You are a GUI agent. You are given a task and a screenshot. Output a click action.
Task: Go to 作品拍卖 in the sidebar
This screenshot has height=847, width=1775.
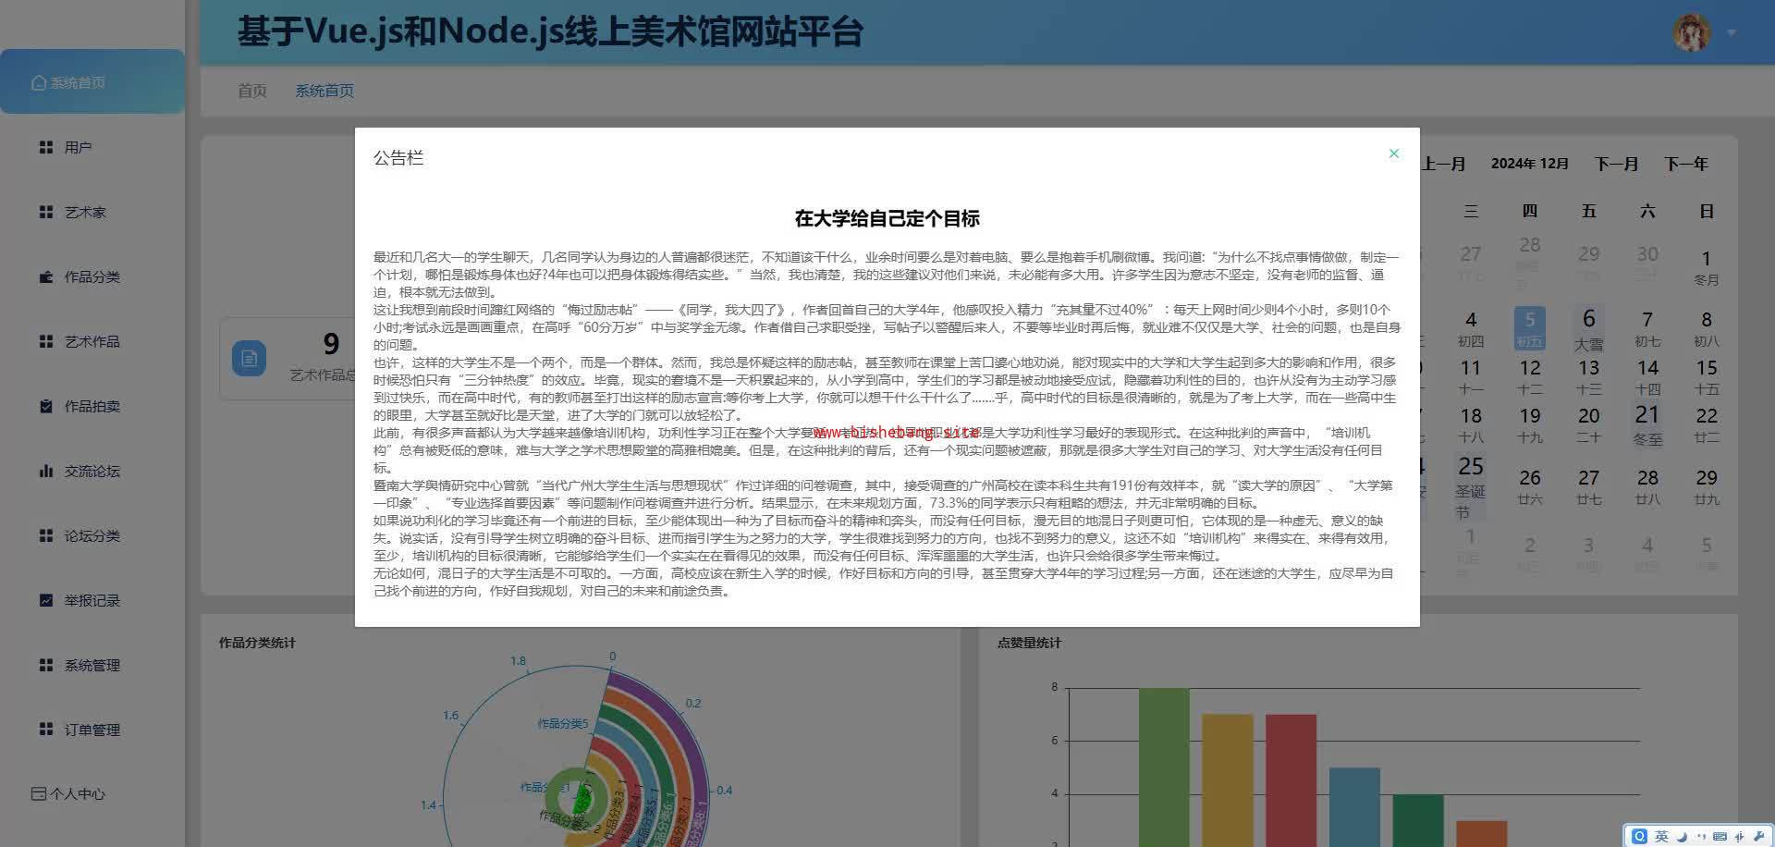[x=92, y=406]
